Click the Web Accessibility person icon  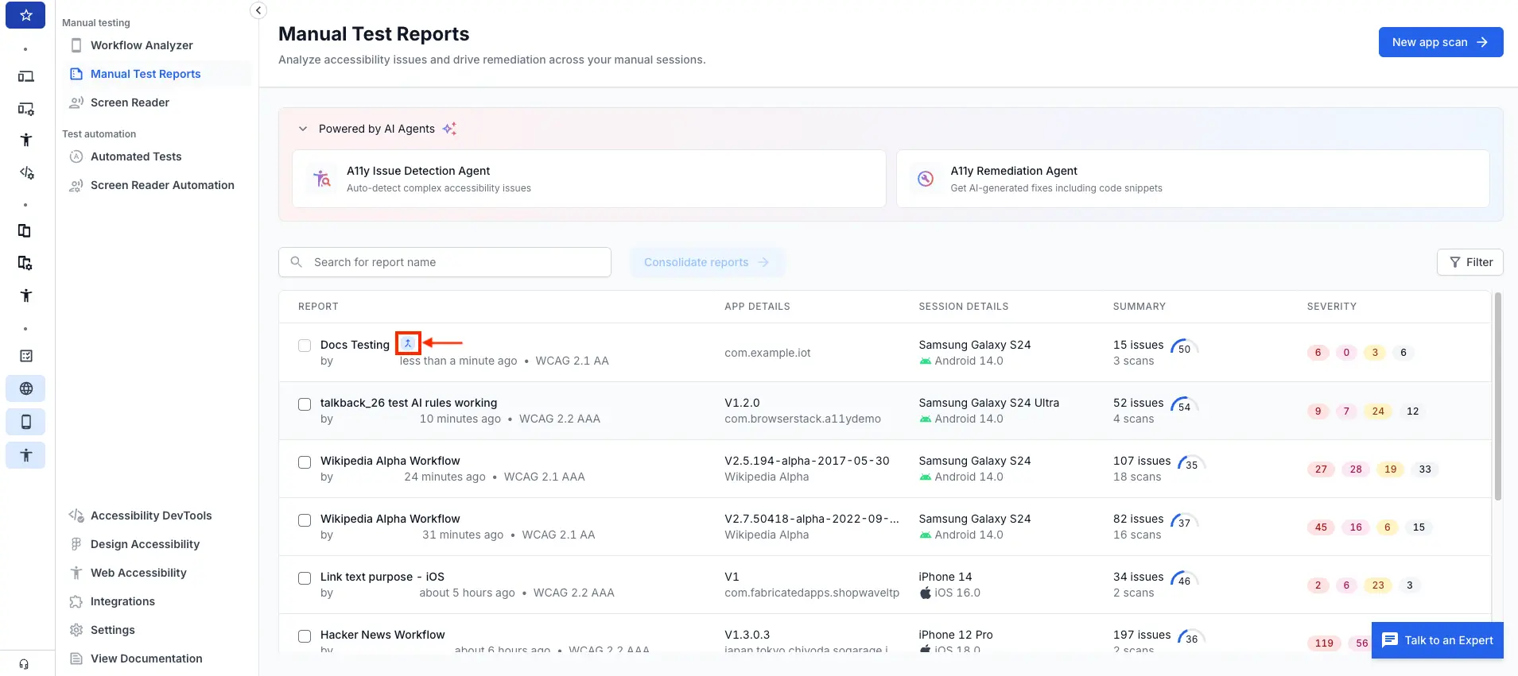(76, 573)
